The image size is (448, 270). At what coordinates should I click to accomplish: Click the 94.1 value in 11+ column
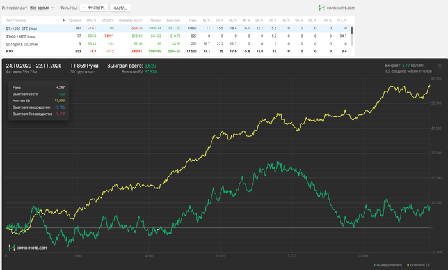(x=343, y=36)
